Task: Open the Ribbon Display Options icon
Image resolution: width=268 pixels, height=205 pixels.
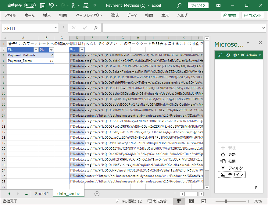Action: tap(218, 5)
